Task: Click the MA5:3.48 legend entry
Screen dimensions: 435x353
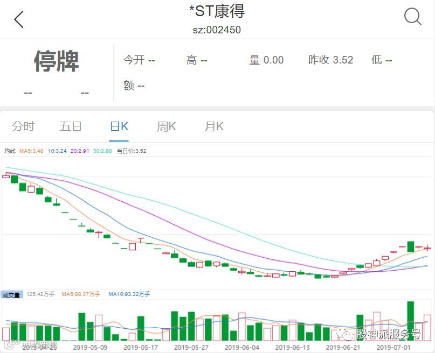Action: 31,151
